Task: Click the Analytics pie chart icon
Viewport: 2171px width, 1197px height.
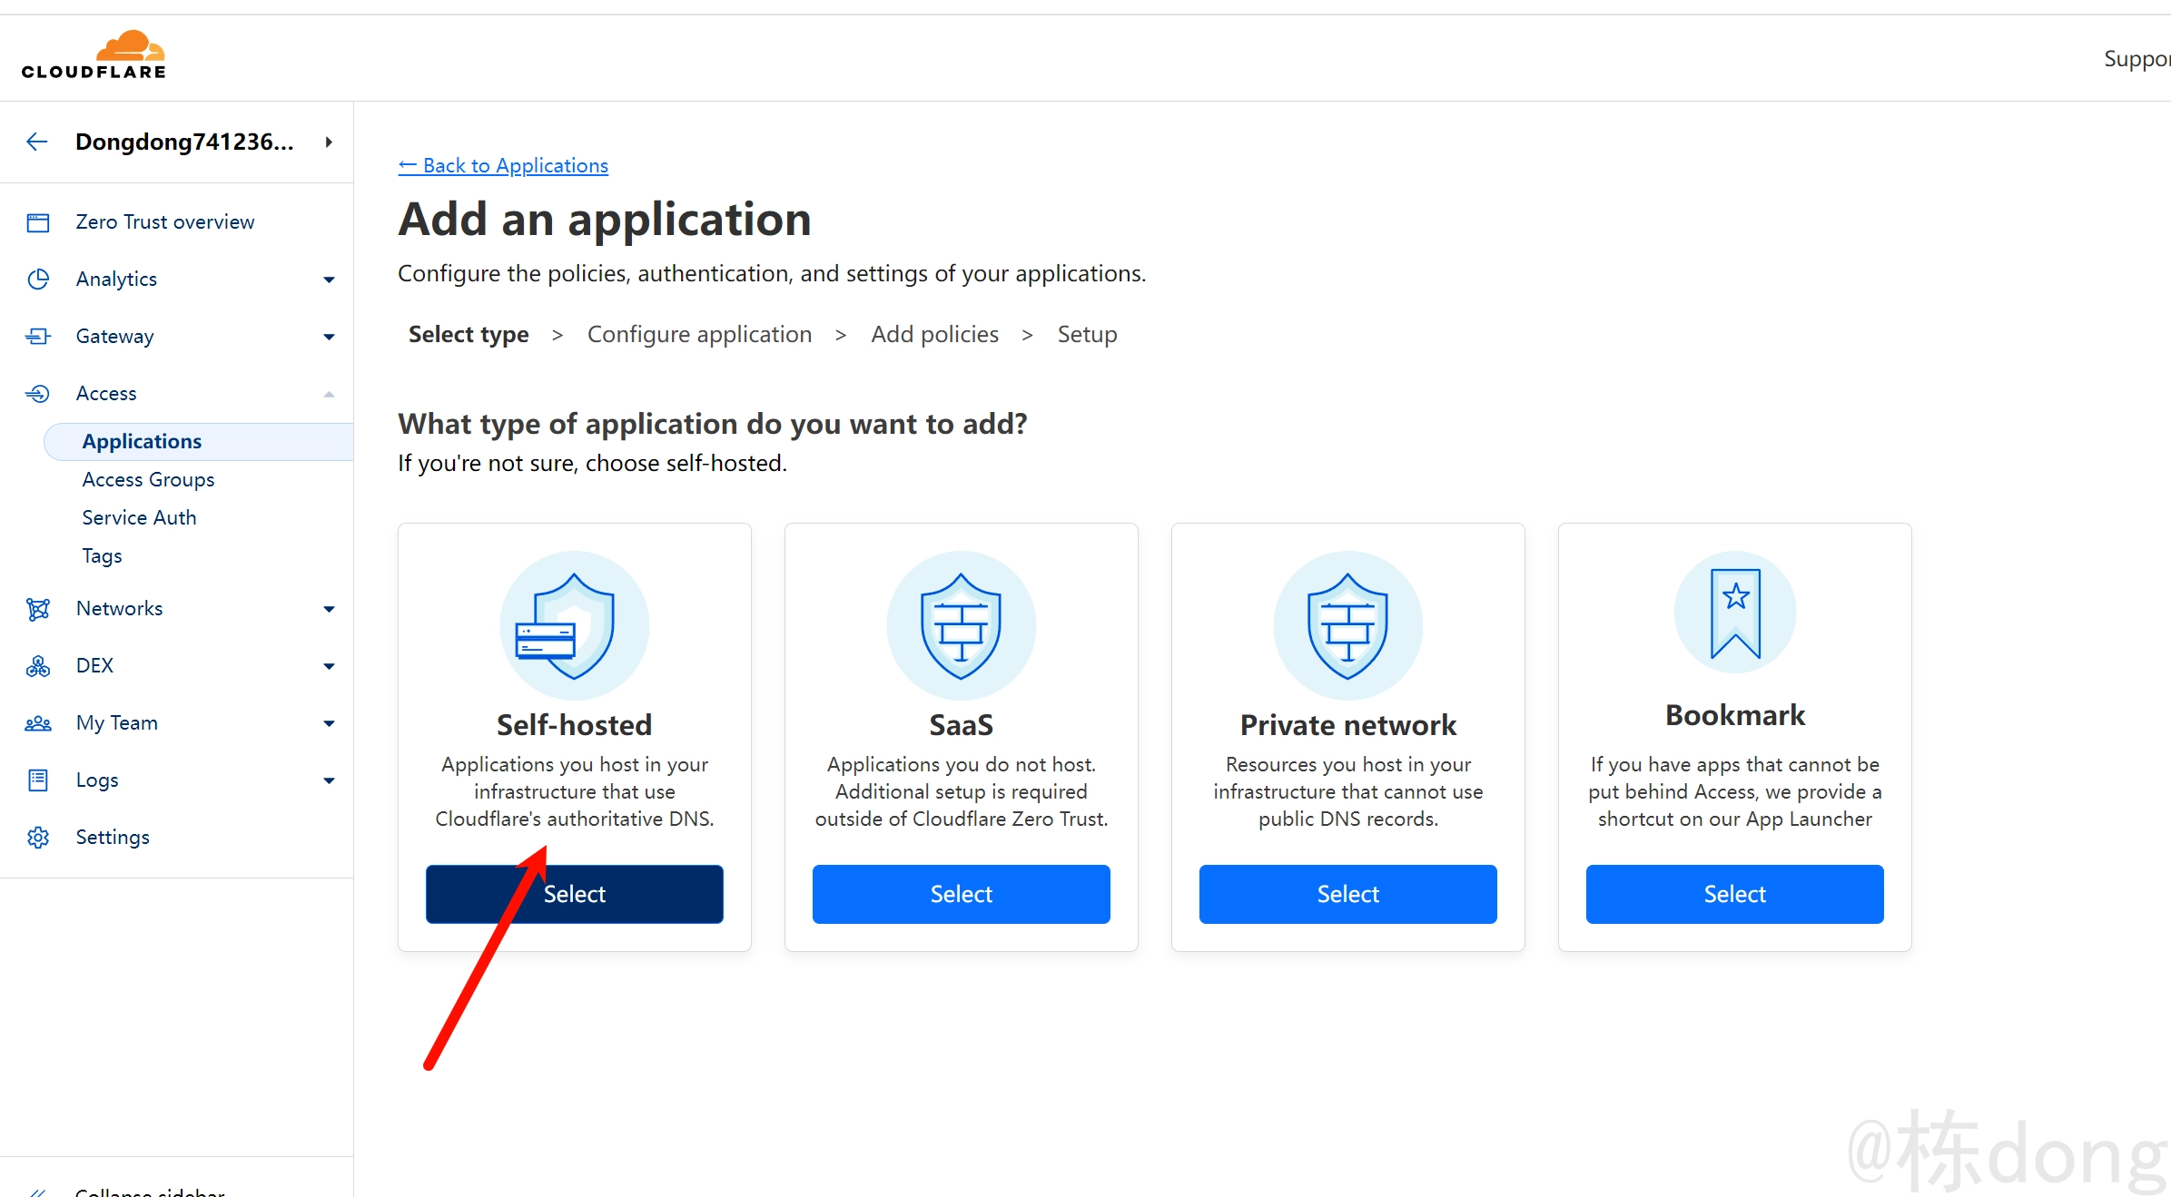Action: (x=38, y=280)
